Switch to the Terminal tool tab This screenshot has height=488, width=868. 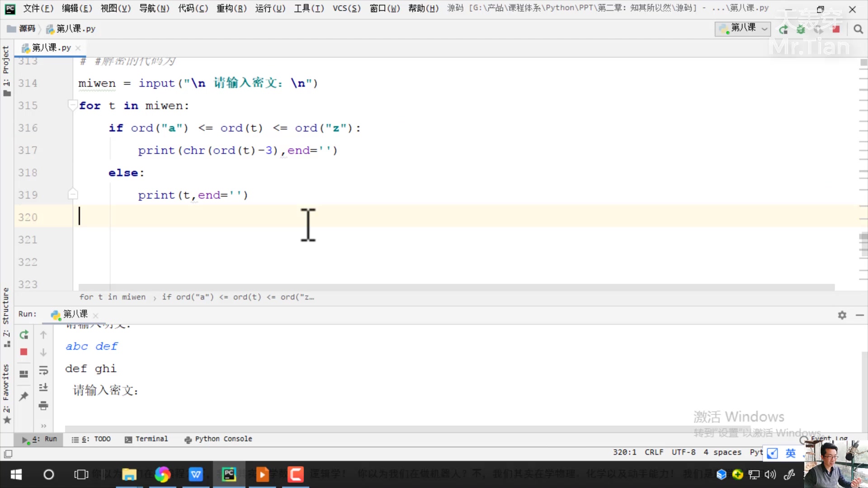[146, 439]
